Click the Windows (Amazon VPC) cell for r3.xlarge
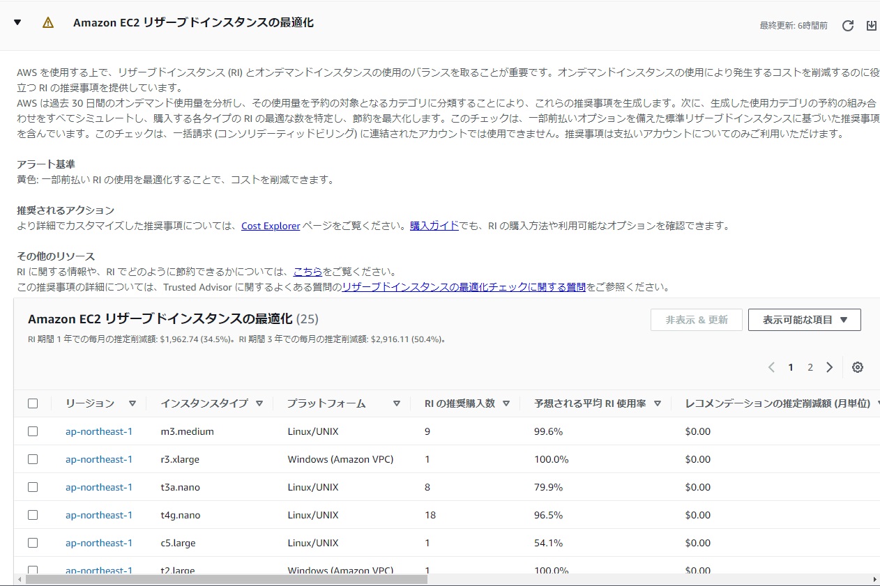880x586 pixels. [x=340, y=459]
